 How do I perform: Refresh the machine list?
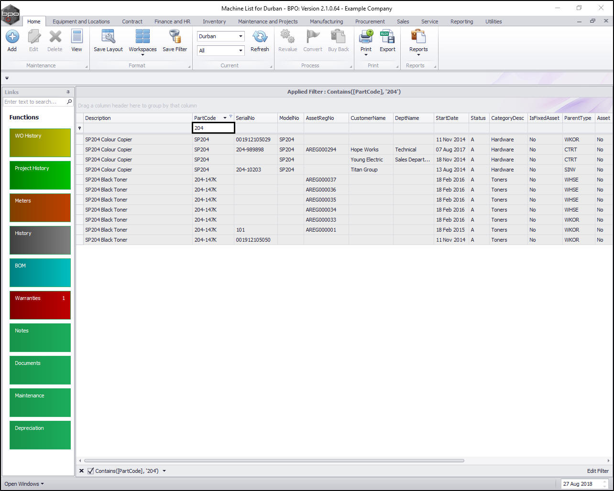pyautogui.click(x=260, y=37)
